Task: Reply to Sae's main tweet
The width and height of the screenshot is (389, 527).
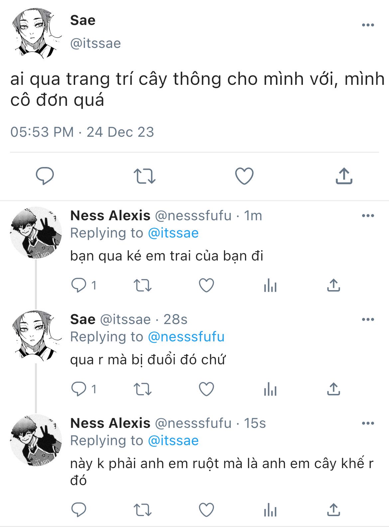Action: (x=45, y=176)
